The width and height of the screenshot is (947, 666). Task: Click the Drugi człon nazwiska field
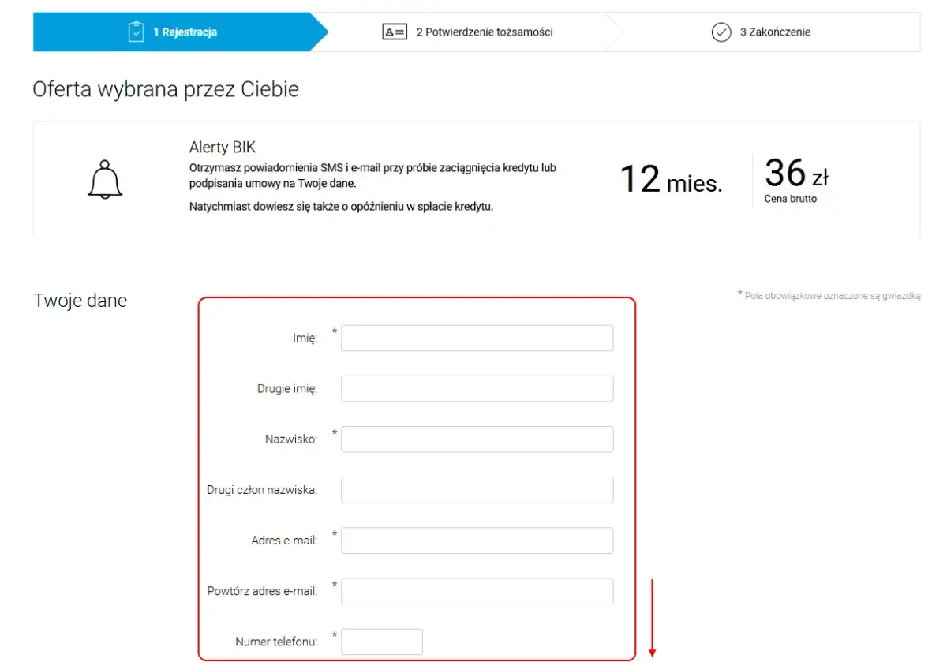477,489
